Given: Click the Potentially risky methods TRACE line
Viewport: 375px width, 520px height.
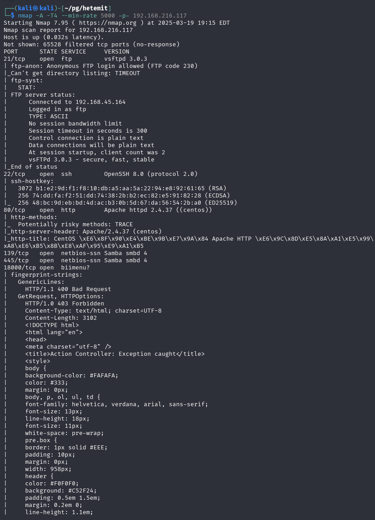Looking at the screenshot, I should click(75, 224).
